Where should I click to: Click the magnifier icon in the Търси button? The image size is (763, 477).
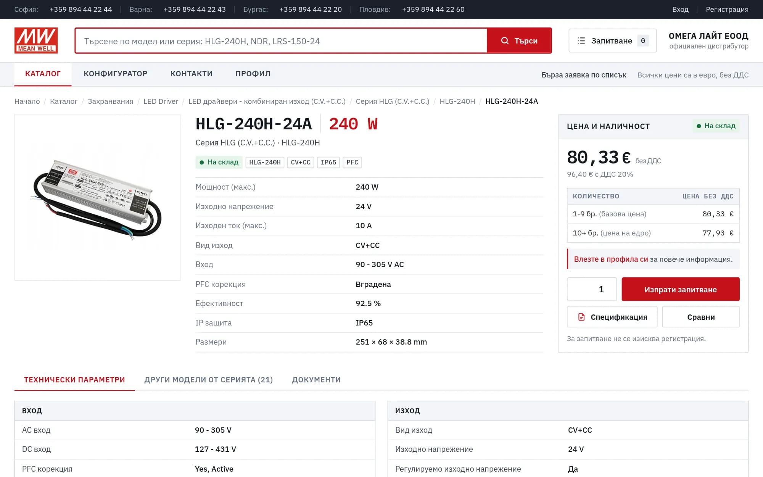coord(505,40)
